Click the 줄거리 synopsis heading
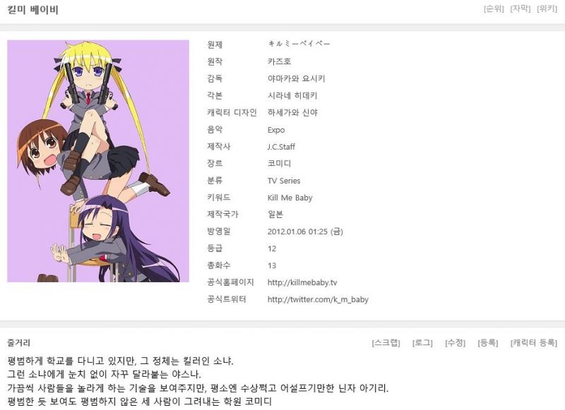The image size is (565, 410). point(19,343)
